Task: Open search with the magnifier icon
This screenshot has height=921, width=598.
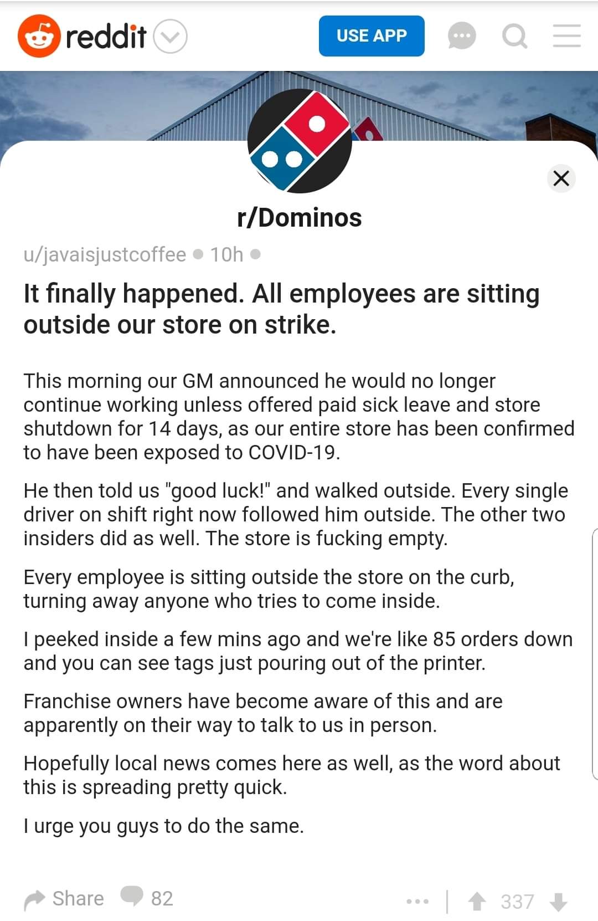Action: pos(514,36)
